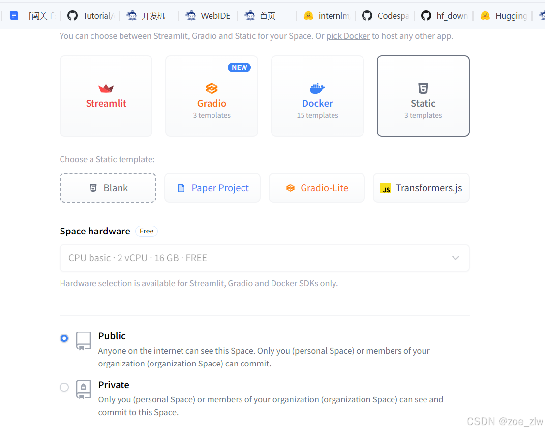The image size is (545, 431).
Task: Open the Tutorial GitHub bookmark
Action: pos(91,16)
